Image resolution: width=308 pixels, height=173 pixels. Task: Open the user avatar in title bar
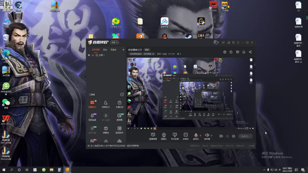tap(216, 42)
